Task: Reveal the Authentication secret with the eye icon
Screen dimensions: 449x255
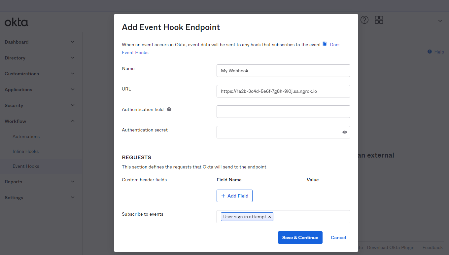Action: pyautogui.click(x=344, y=132)
